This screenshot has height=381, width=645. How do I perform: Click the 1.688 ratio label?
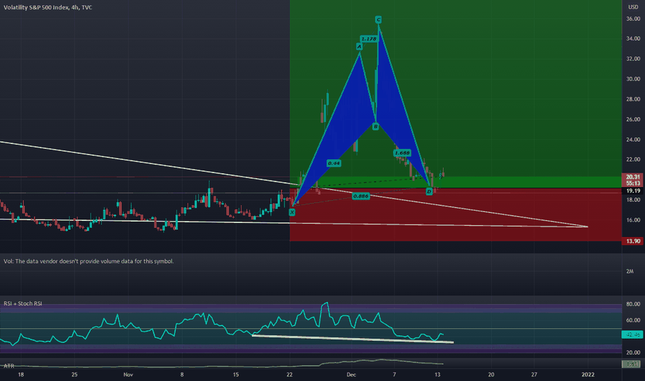point(402,153)
